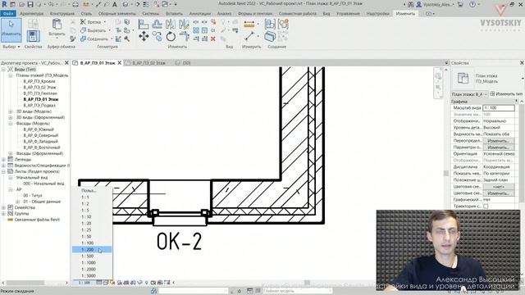Select В_АР_Ф_Южный elevation in browser
Screen dimensions: 525x295
click(x=39, y=129)
